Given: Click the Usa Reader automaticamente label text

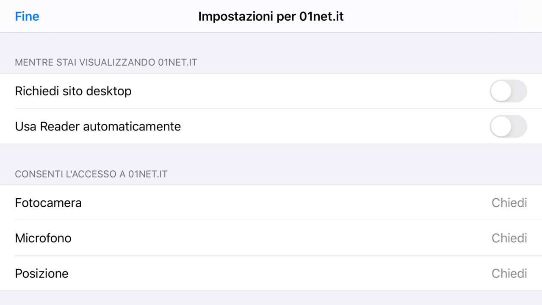Looking at the screenshot, I should (98, 126).
